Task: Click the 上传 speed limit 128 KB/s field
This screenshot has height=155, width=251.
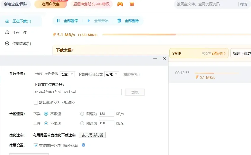Action: point(106,123)
